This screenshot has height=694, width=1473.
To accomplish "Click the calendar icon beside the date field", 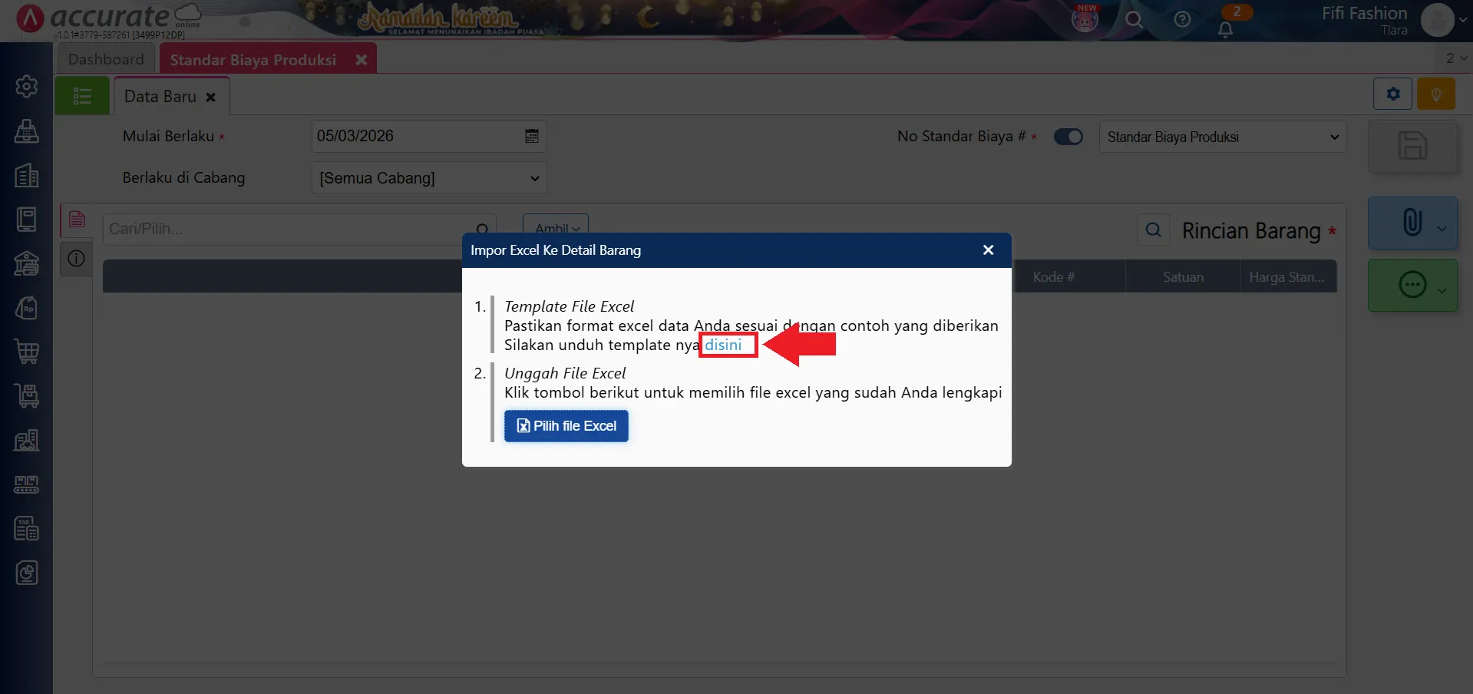I will [x=531, y=136].
